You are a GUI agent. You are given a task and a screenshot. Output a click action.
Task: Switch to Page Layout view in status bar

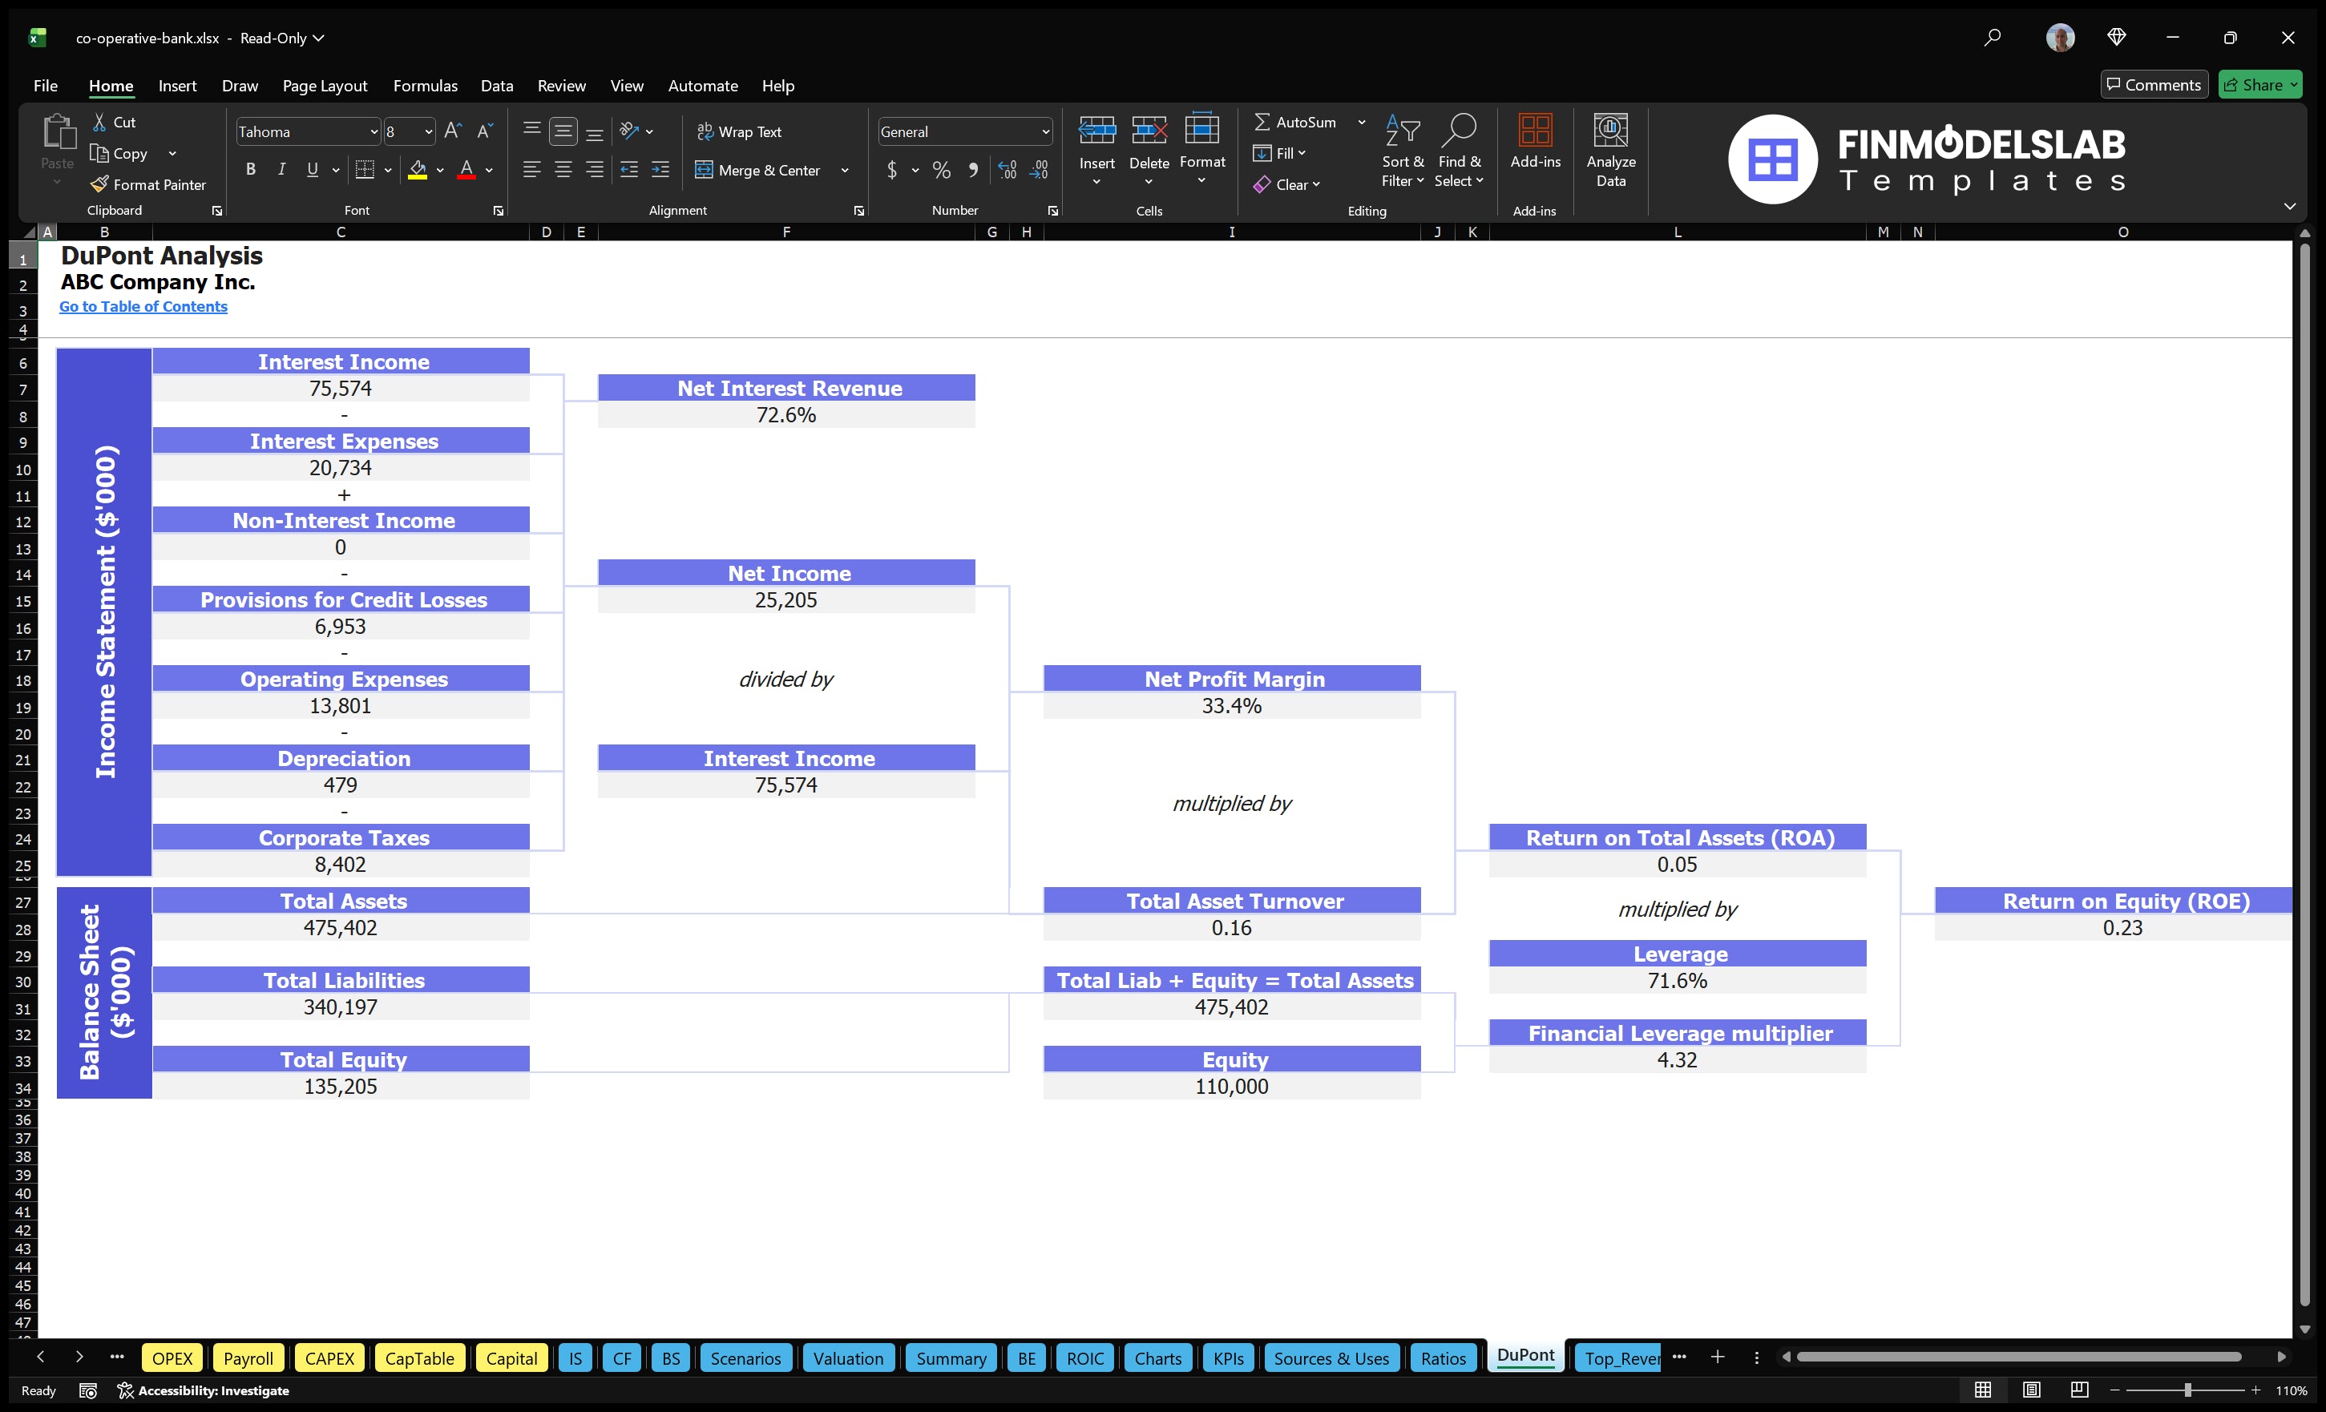click(2032, 1390)
